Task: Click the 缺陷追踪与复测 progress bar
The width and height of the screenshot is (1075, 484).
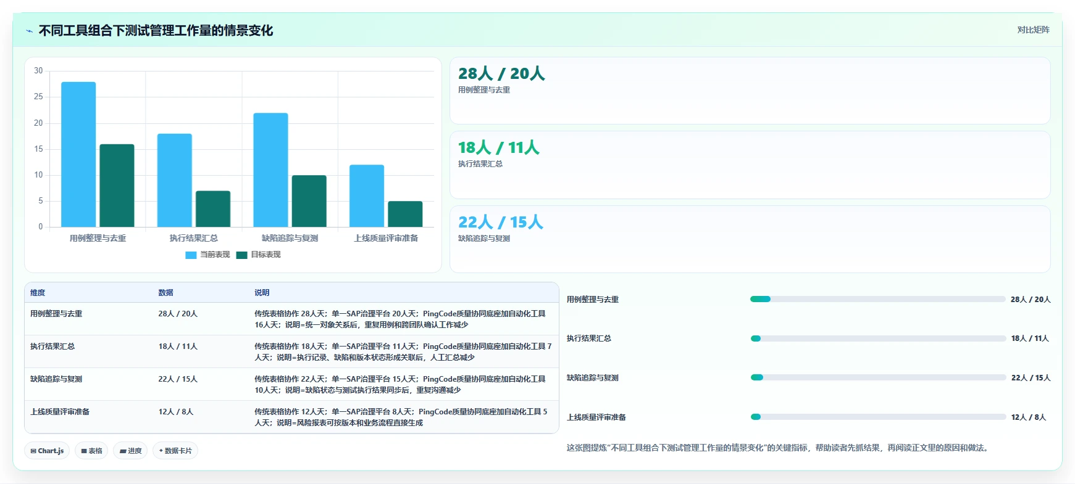Action: [x=877, y=377]
